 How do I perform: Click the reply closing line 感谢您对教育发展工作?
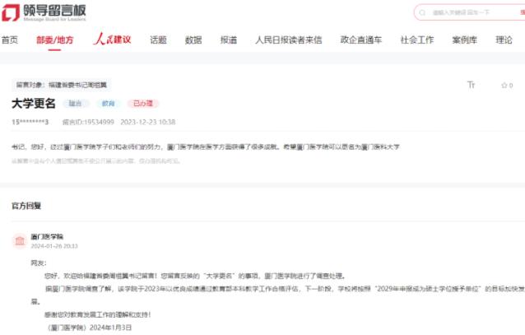pos(97,314)
